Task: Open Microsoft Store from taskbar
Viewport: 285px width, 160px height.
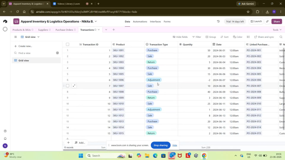Action: pyautogui.click(x=163, y=156)
